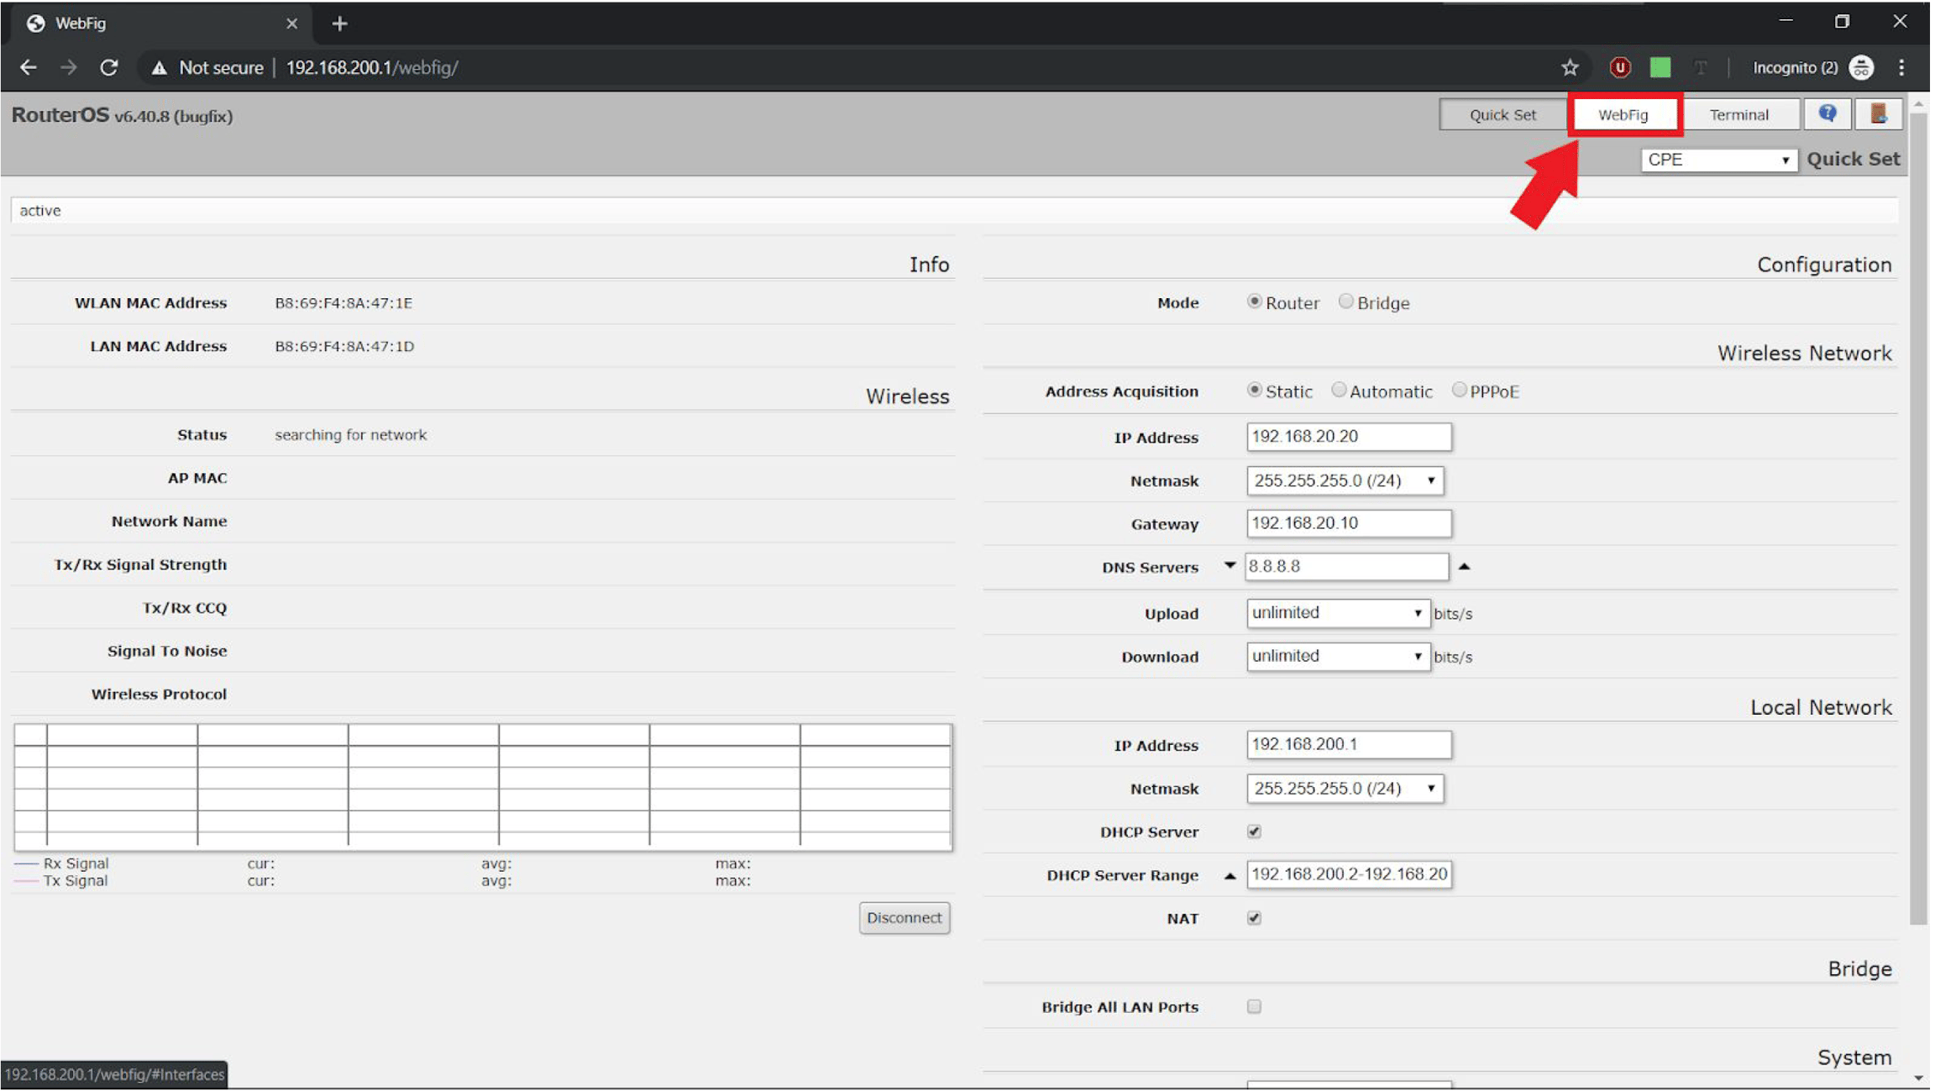Edit the wireless IP Address 192.168.20.20
Image resolution: width=1935 pixels, height=1091 pixels.
tap(1349, 437)
